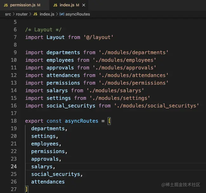Click the permissions array entry on line 22
This screenshot has height=193, width=206.
point(48,151)
